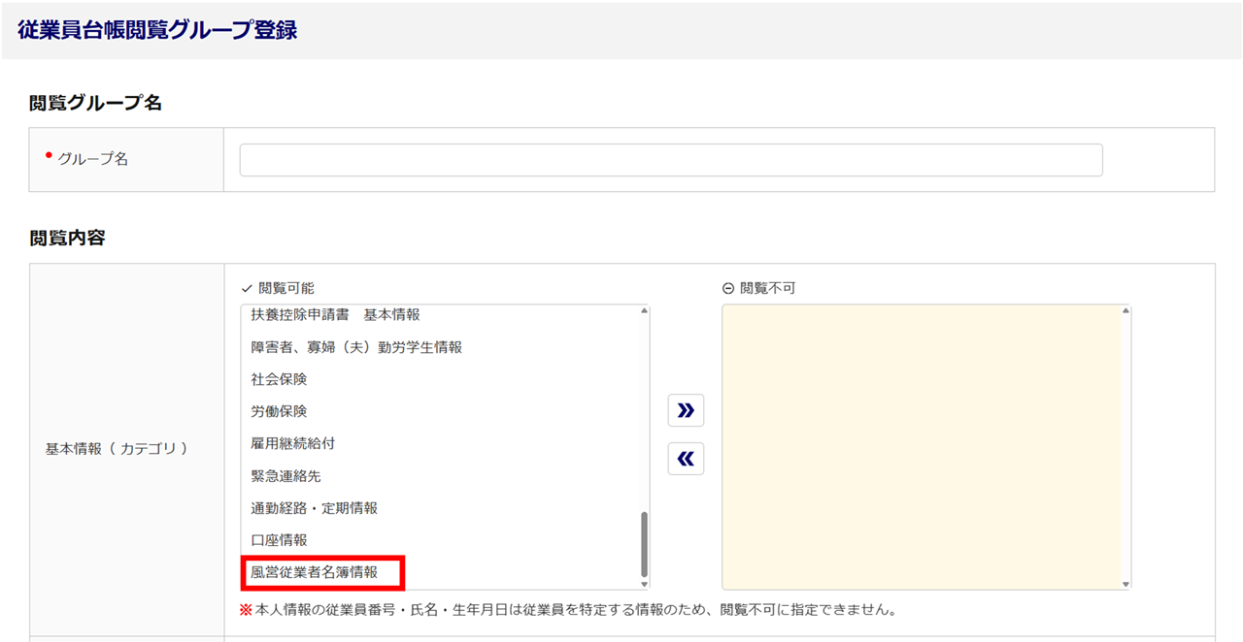
Task: Select the 風営従業者名簿情報 list item
Action: 314,572
